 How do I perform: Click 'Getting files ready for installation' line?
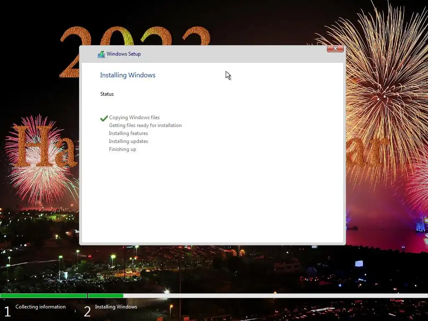145,125
